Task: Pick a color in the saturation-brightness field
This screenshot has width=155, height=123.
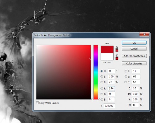Action: (x=64, y=72)
